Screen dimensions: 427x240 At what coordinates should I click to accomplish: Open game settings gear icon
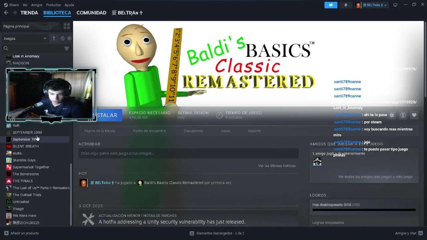(392, 115)
